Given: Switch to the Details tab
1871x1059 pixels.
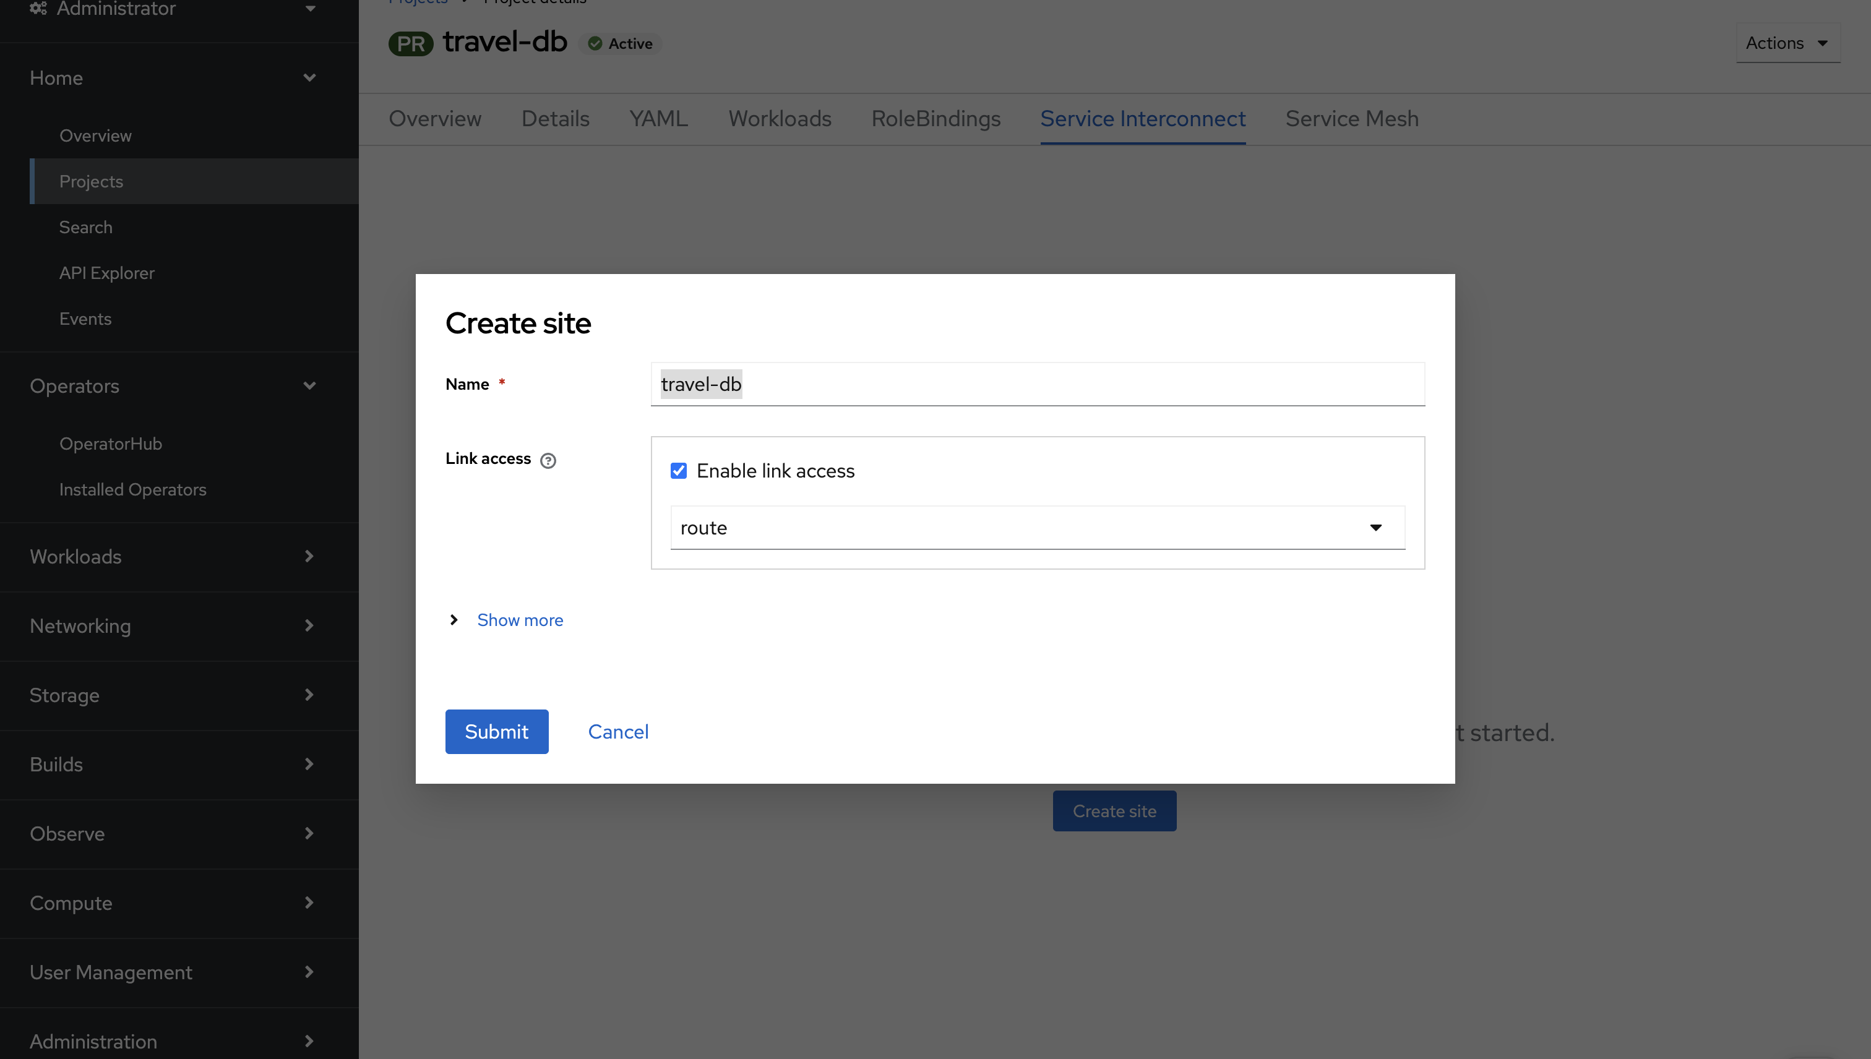Looking at the screenshot, I should (556, 119).
